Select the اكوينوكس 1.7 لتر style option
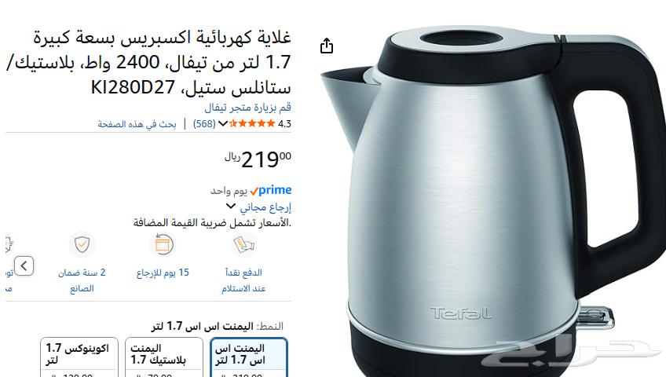The image size is (666, 377). 79,357
